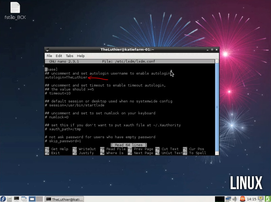Click the ^T To Spell shortcut label

(x=195, y=153)
